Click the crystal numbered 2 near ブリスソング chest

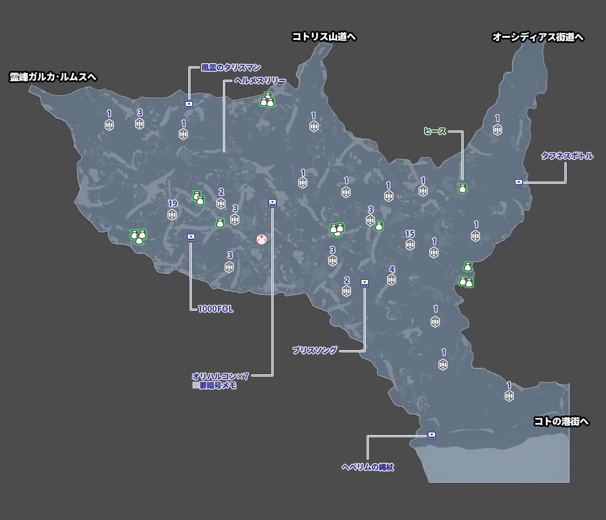coord(346,291)
